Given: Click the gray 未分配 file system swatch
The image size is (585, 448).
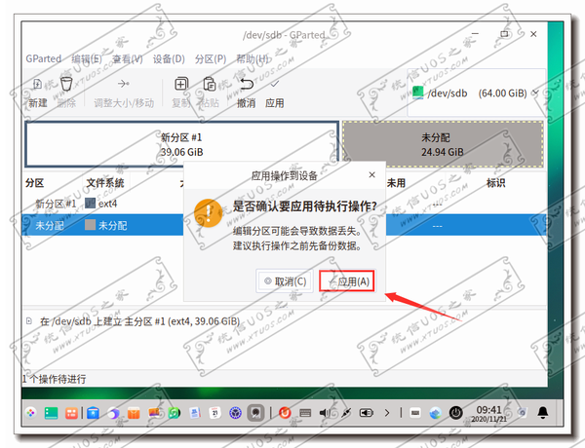Looking at the screenshot, I should (90, 225).
